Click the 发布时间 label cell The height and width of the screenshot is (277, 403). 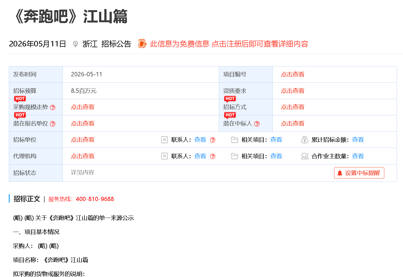36,74
